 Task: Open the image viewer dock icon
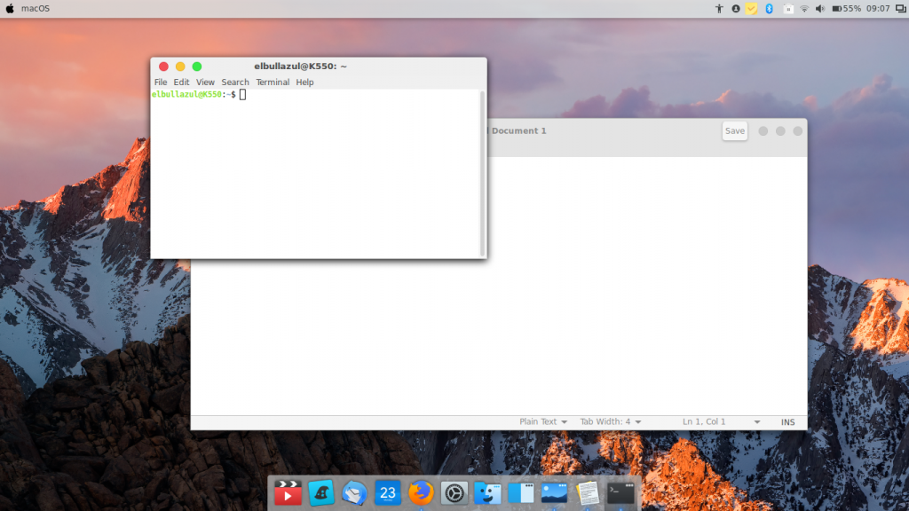[552, 493]
